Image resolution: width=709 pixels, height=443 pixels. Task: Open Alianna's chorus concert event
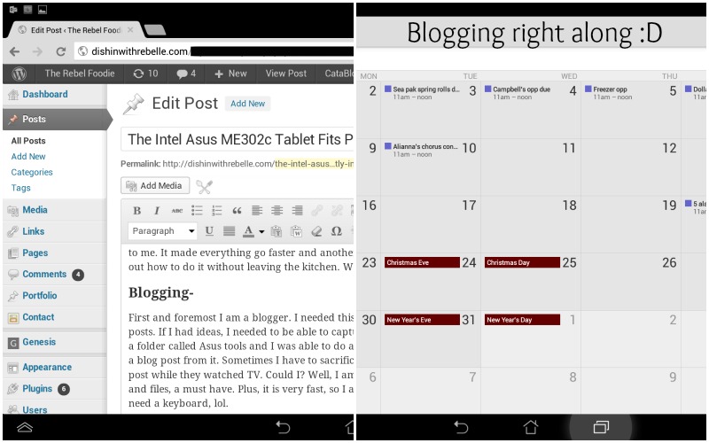422,150
